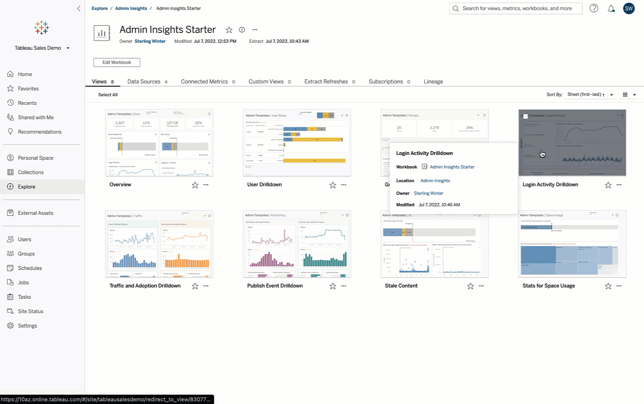Open Admin Insights Starter link in tooltip

tap(452, 167)
